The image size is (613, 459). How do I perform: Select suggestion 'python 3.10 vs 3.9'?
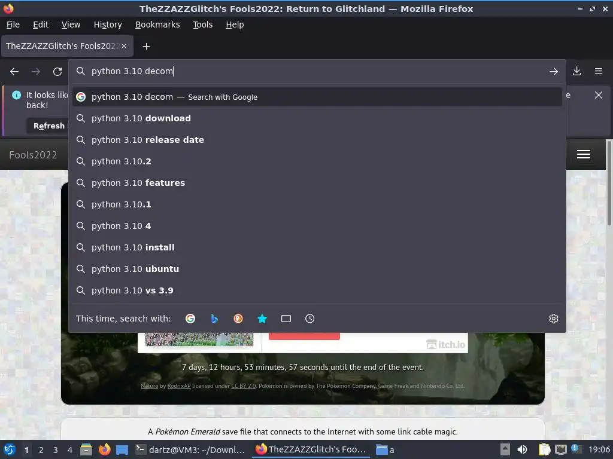coord(317,290)
